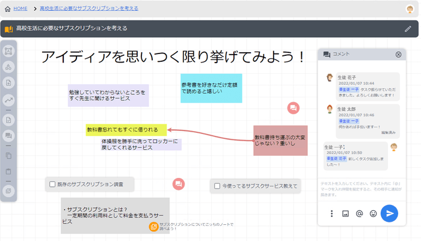This screenshot has height=241, width=421.
Task: Click the add file tool in left toolbar
Action: point(9,82)
